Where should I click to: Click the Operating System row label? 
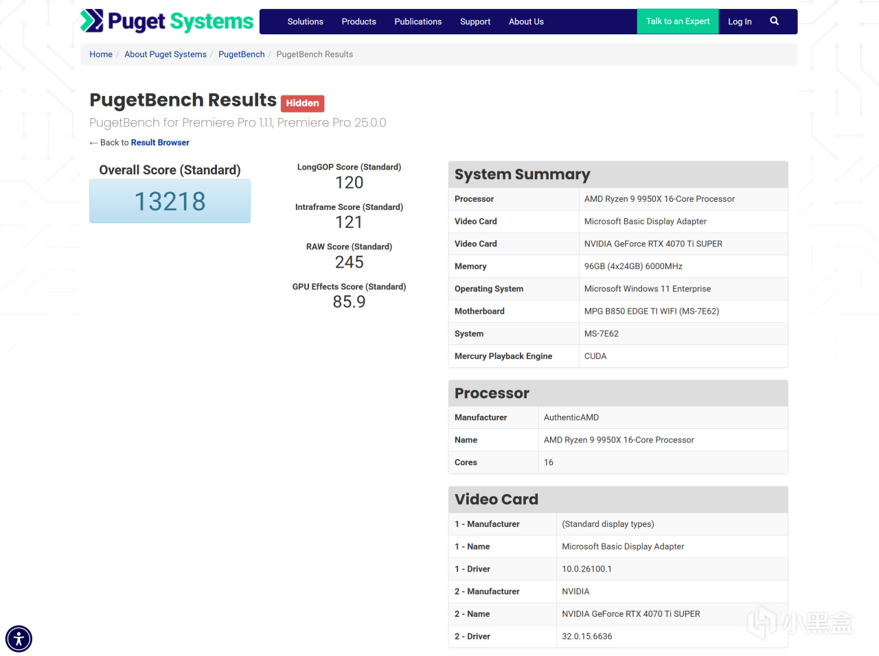pos(489,289)
